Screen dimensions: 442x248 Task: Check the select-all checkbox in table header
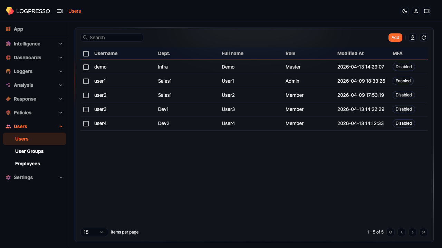tap(86, 54)
